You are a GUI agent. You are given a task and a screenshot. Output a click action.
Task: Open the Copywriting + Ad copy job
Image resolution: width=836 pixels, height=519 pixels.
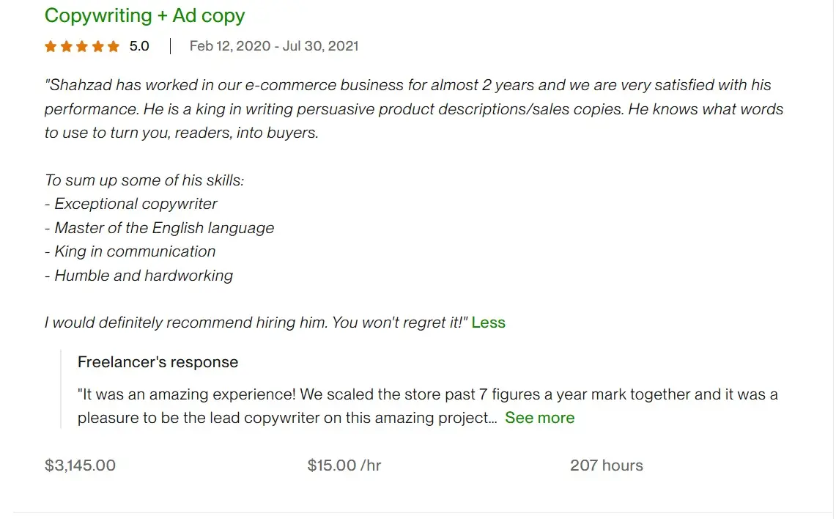[x=144, y=15]
